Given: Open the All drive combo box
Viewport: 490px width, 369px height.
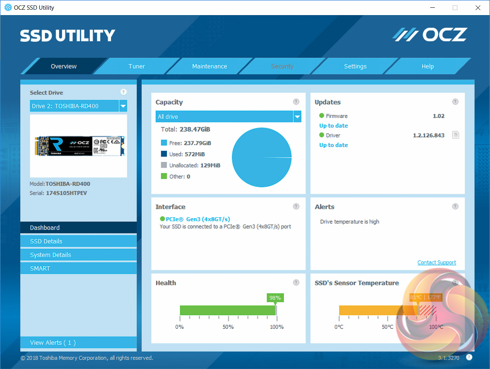Looking at the screenshot, I should click(x=228, y=117).
